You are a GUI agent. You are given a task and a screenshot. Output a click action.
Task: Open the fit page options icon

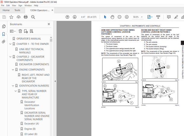(x=149, y=17)
